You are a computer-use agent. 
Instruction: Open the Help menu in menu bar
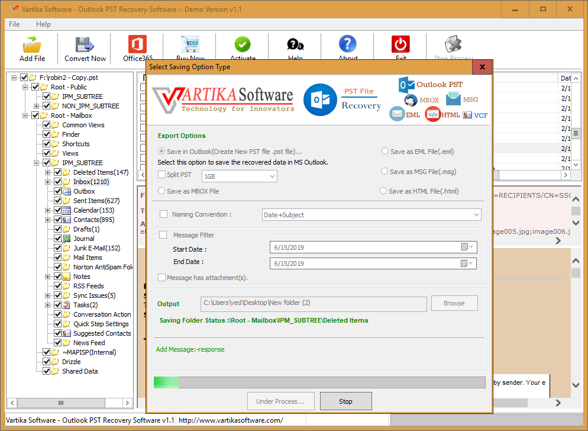pyautogui.click(x=43, y=24)
